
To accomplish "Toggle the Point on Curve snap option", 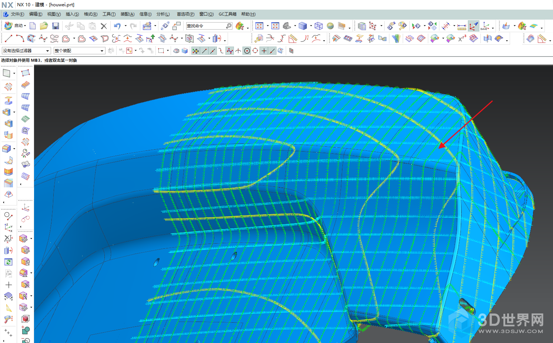I will 272,51.
